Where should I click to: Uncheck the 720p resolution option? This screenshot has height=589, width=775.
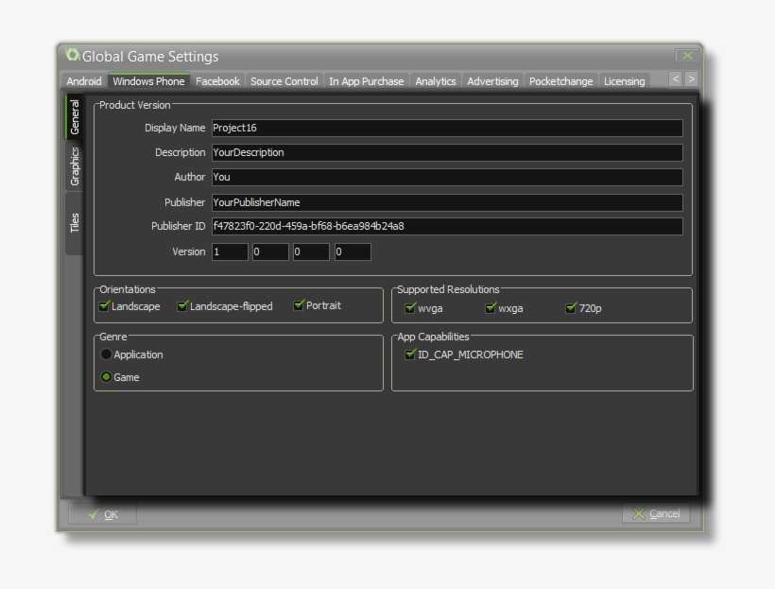pos(571,308)
